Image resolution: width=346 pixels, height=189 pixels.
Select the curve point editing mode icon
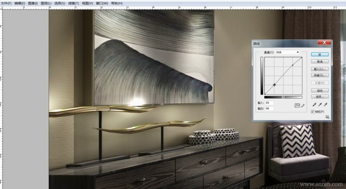click(x=297, y=105)
